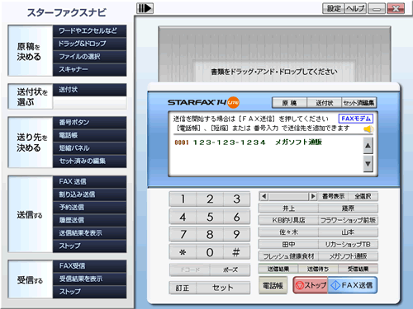Image resolution: width=413 pixels, height=309 pixels.
Task: Click speed-dial page right arrow
Action: (313, 196)
